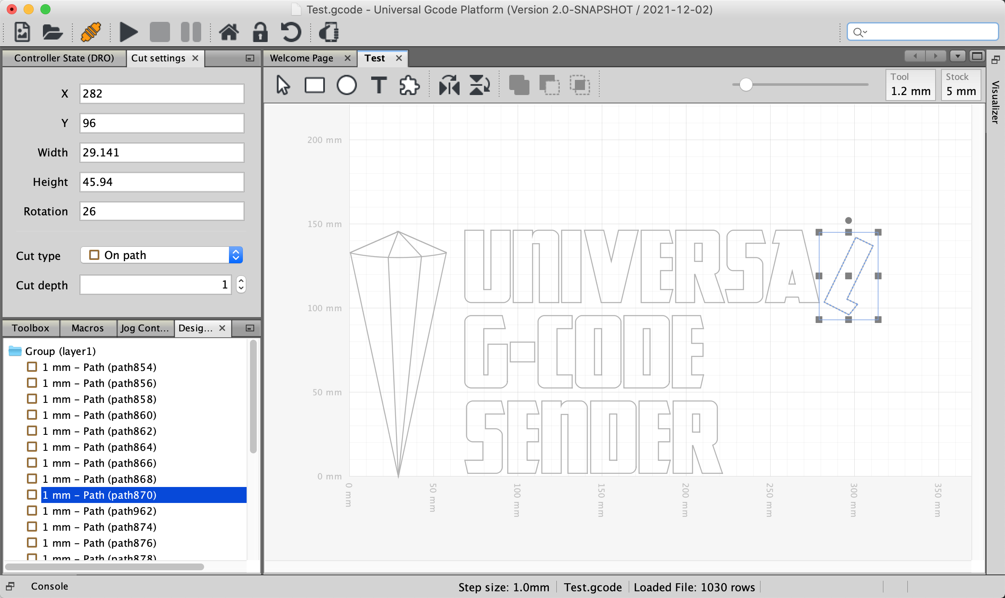
Task: Click the connect machine plug icon
Action: tap(90, 32)
